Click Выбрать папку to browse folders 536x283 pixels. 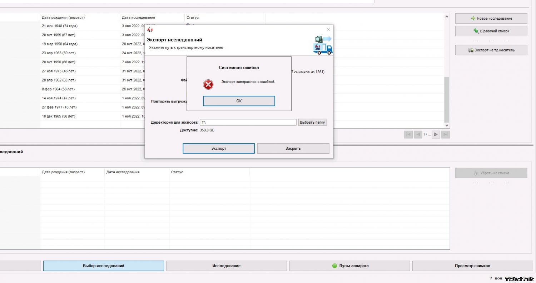pos(312,122)
